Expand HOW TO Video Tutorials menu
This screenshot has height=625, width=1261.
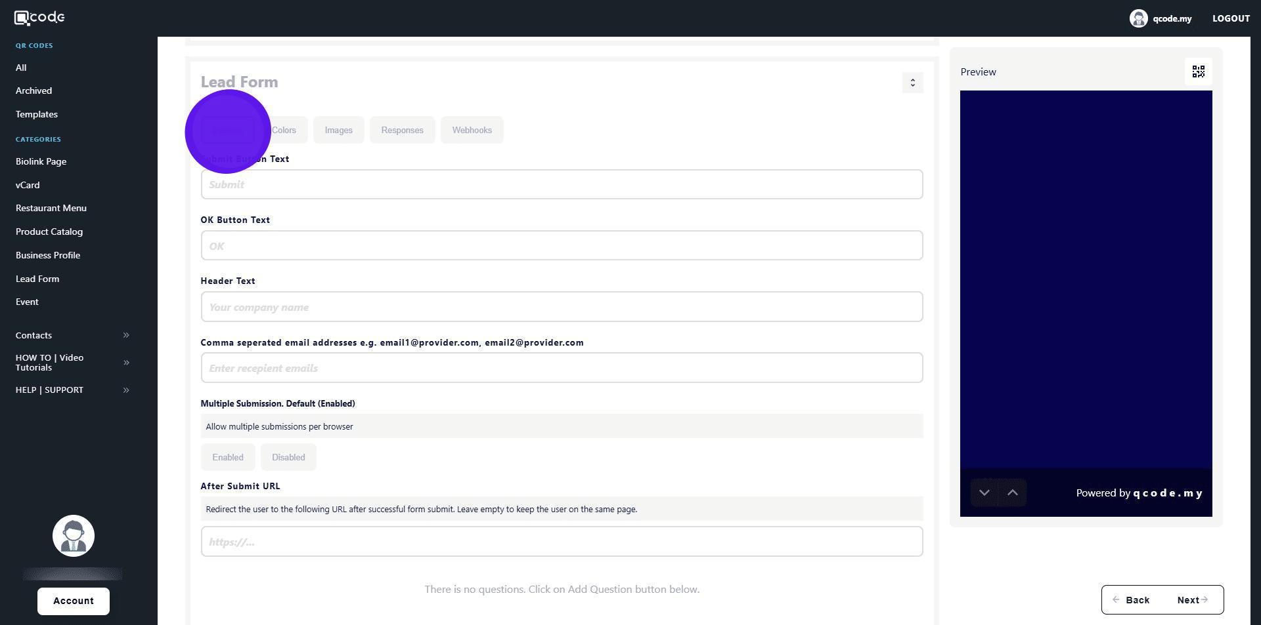(126, 363)
